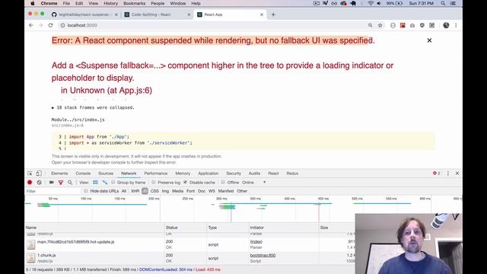Stop recording the network log
The image size is (487, 274).
coord(30,183)
